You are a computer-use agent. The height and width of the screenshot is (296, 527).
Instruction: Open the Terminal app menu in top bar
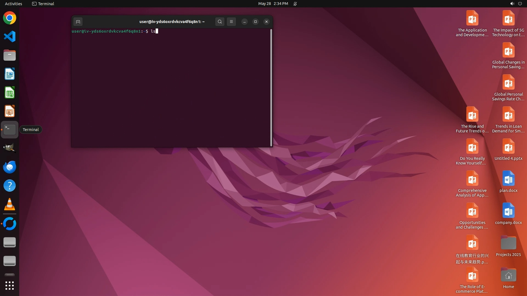click(43, 4)
